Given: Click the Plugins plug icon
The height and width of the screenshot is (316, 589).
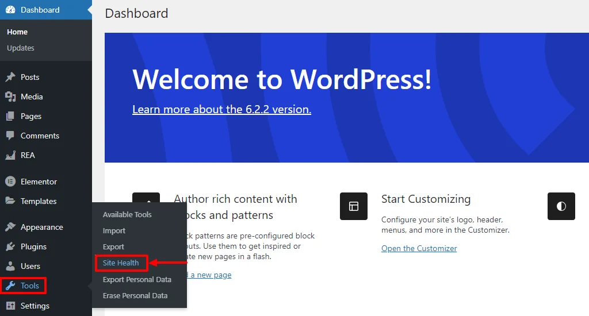Looking at the screenshot, I should point(10,246).
